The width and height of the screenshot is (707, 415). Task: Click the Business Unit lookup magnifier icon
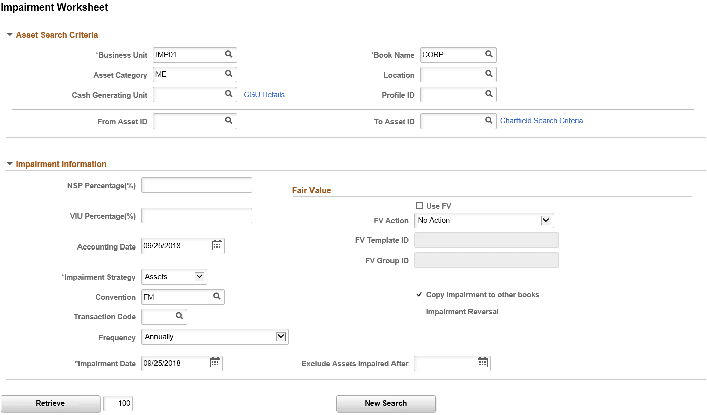click(x=228, y=54)
